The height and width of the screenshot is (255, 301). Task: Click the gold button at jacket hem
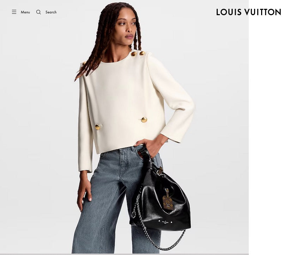point(98,127)
